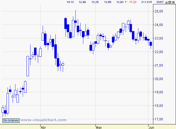Click the low price 12,66
The height and width of the screenshot is (129, 176).
tap(108, 2)
